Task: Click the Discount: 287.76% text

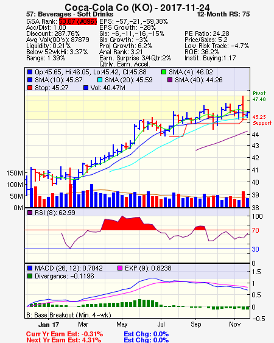Action: pyautogui.click(x=53, y=34)
